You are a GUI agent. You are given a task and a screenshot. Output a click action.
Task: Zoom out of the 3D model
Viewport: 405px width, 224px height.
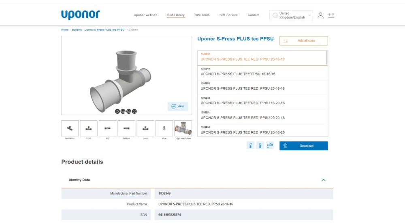pos(129,111)
